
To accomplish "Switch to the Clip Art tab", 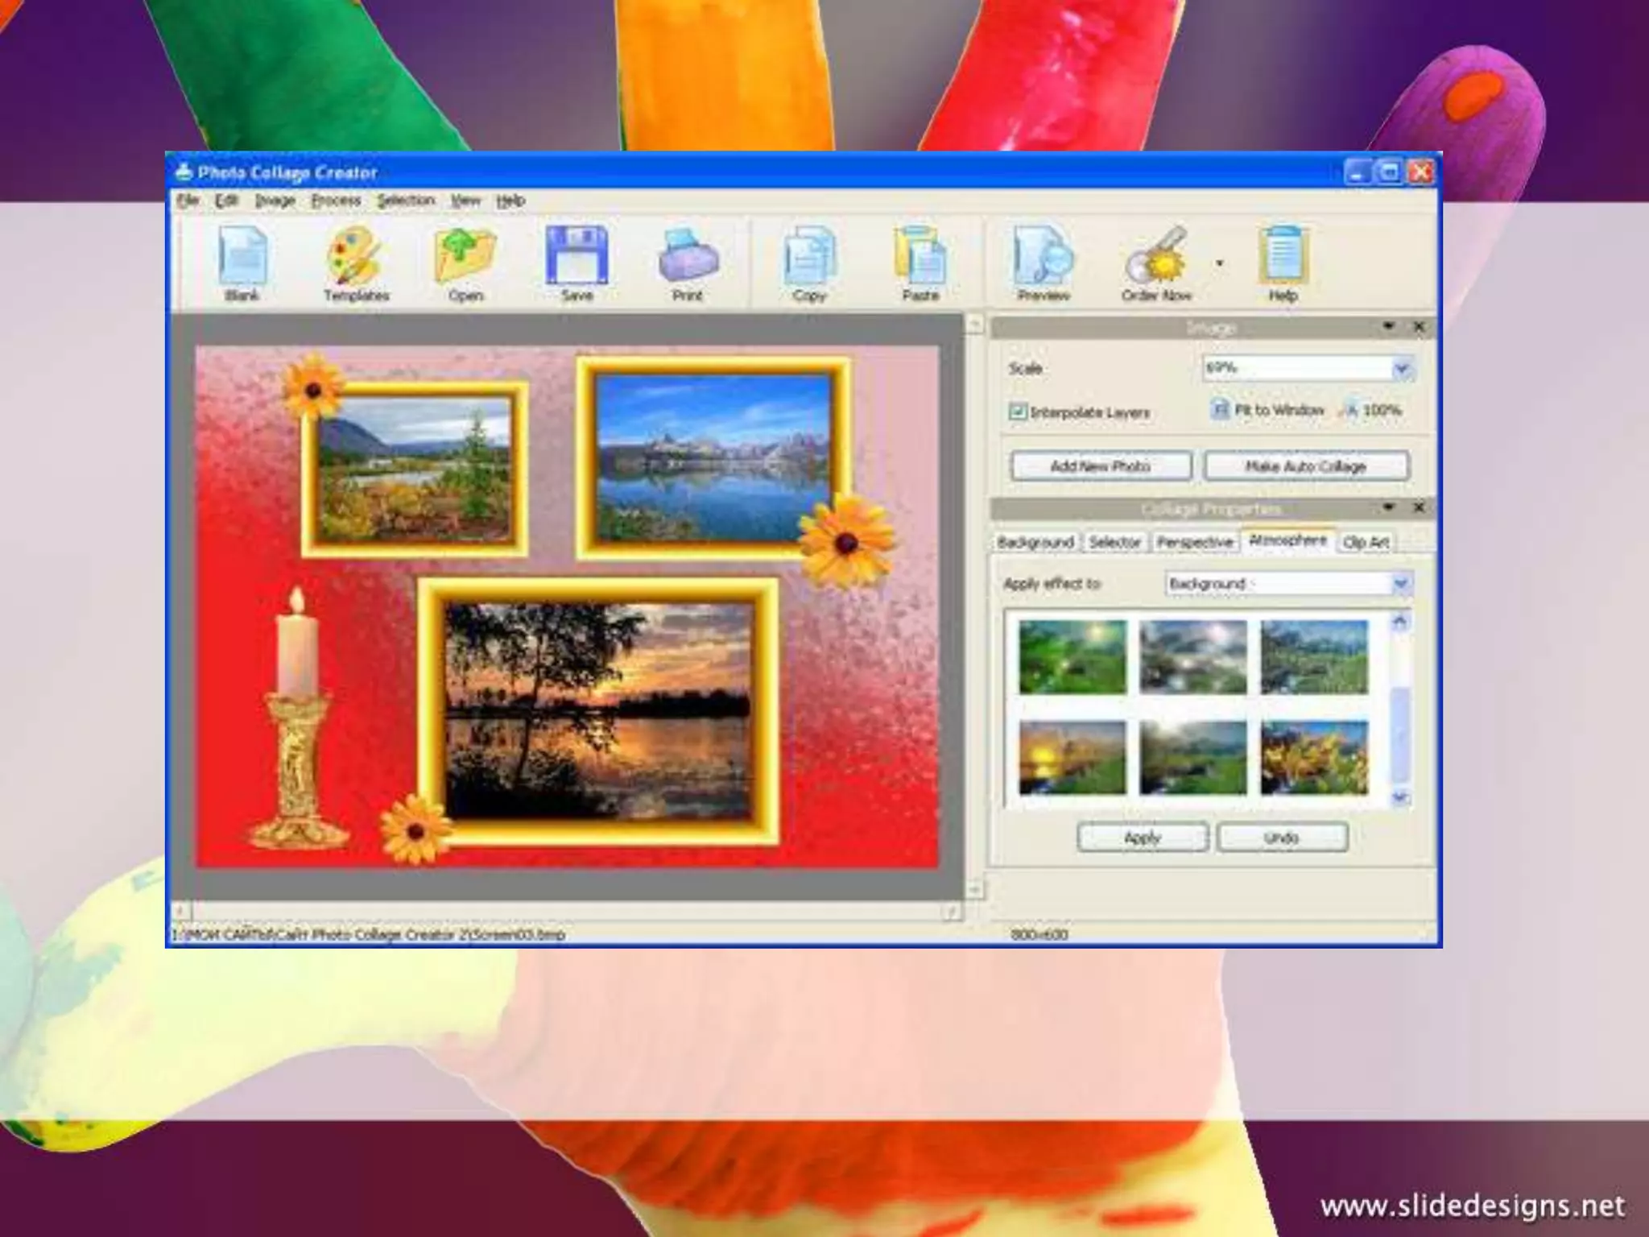I will click(x=1366, y=542).
